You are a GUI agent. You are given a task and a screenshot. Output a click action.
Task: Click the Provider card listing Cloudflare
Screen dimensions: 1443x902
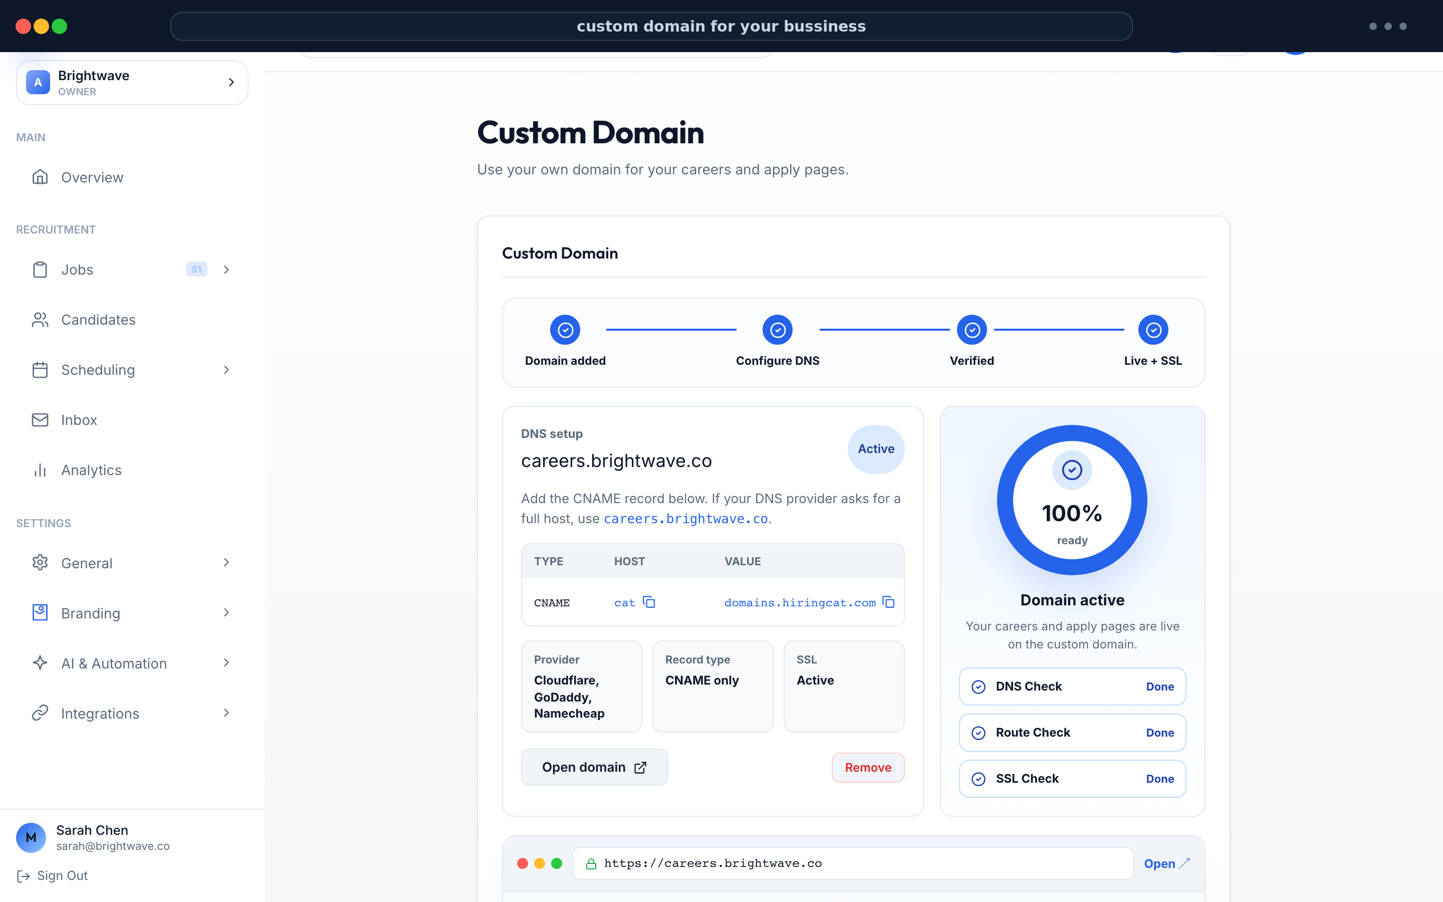pyautogui.click(x=581, y=687)
